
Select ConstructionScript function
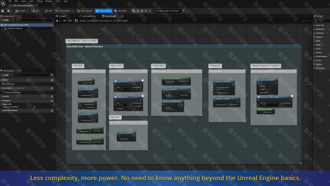(12, 92)
